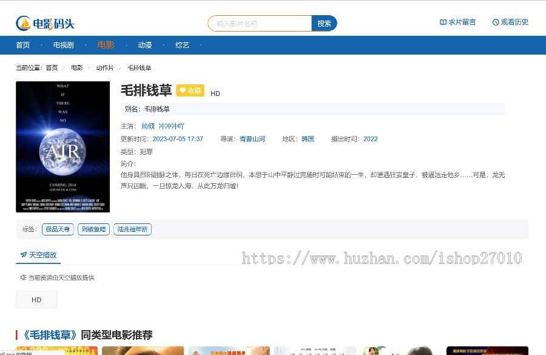Click the 类型 value 犯罪
This screenshot has height=355, width=546.
point(146,152)
